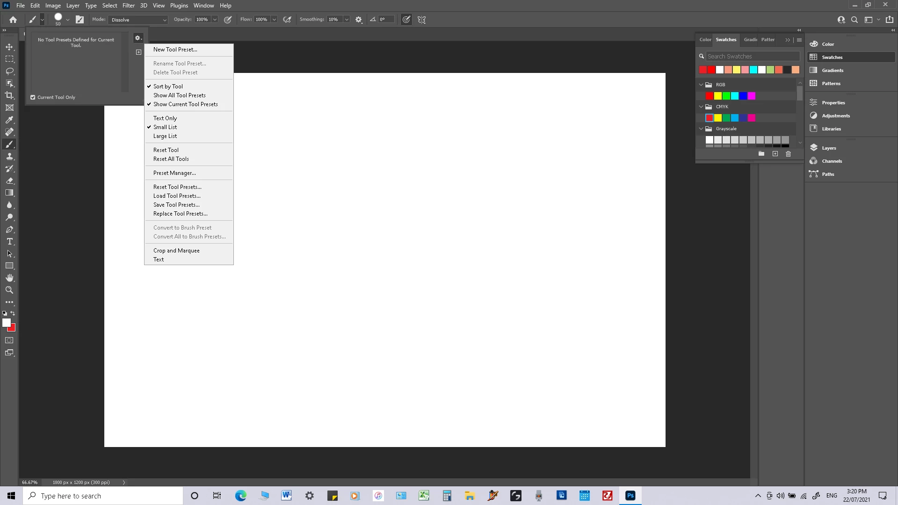
Task: Click the delete swatch trash icon
Action: point(788,154)
